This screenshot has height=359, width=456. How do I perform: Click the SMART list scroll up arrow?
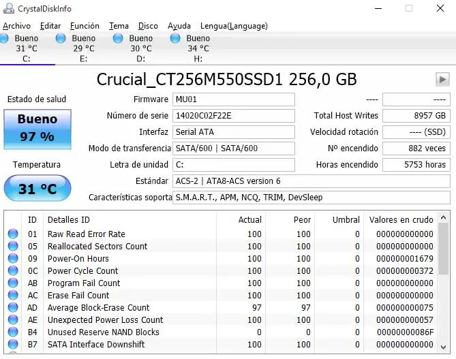coord(444,217)
